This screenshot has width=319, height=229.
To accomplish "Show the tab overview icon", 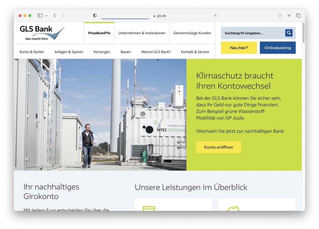I will click(x=298, y=16).
